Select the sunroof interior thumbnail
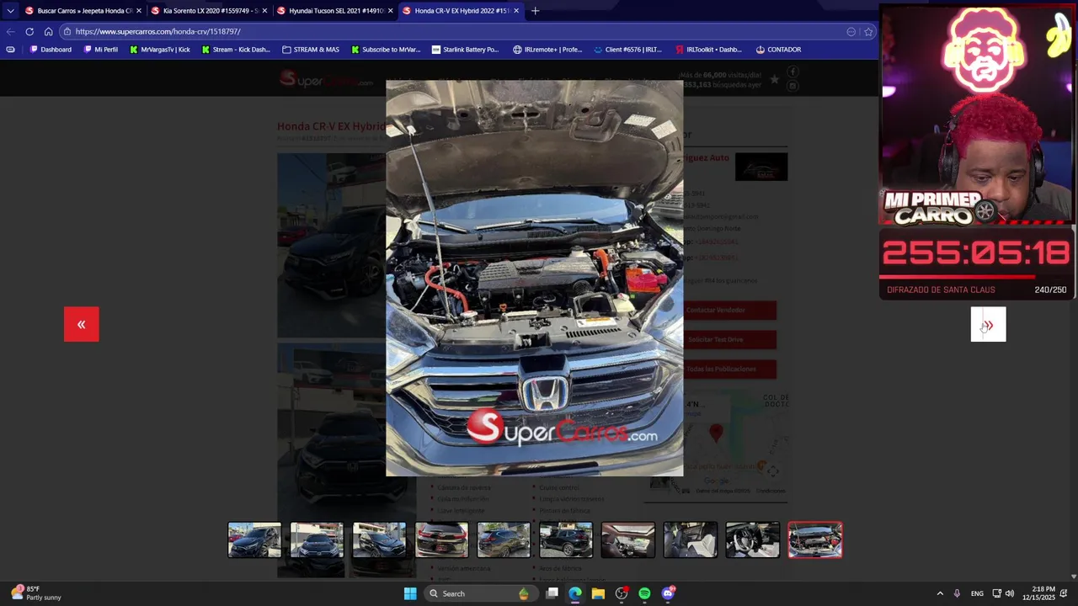Screen dimensions: 1078x606 [x=628, y=540]
